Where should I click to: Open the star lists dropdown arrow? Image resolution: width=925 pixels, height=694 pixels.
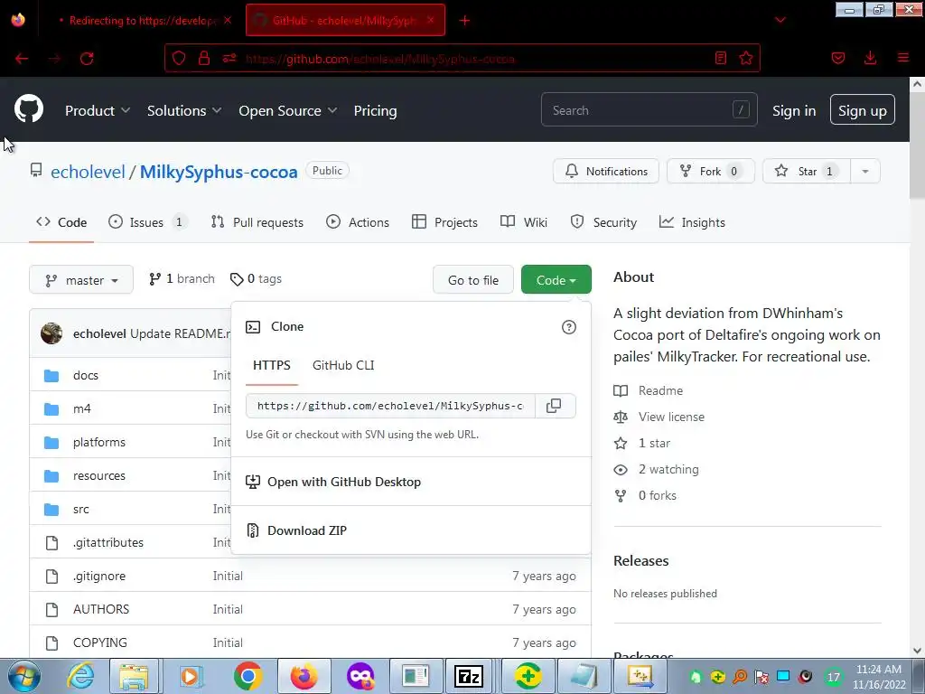pos(864,171)
